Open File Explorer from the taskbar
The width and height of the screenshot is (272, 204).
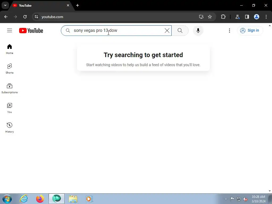(x=73, y=199)
